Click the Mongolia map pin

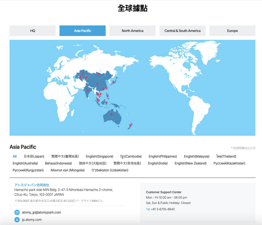coord(99,74)
